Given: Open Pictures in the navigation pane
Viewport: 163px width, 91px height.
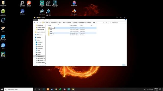Looking at the screenshot, I should (x=38, y=52).
